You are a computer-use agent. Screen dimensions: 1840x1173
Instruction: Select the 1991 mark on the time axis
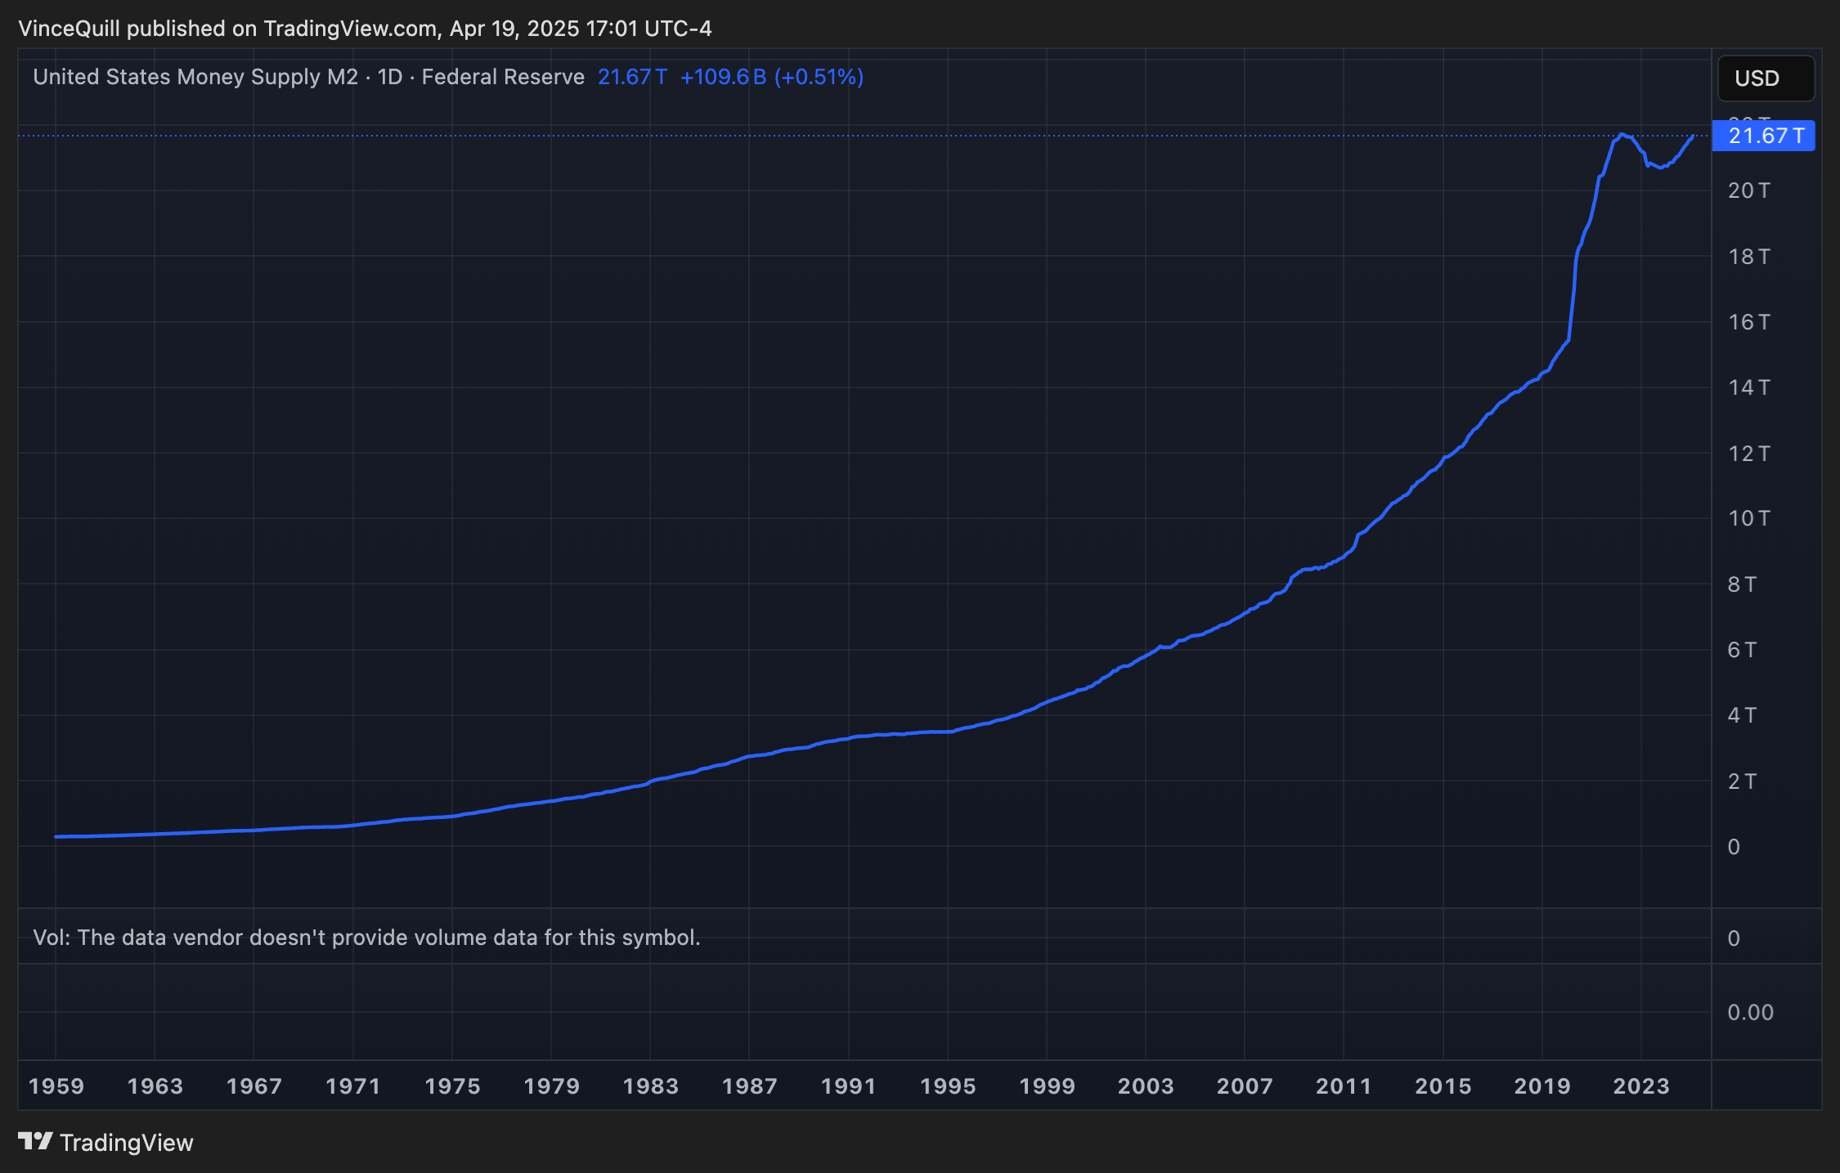[x=848, y=1086]
